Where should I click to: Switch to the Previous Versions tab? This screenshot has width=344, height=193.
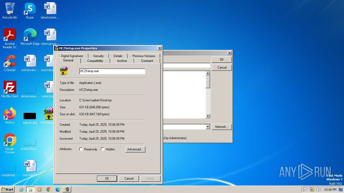click(x=144, y=56)
